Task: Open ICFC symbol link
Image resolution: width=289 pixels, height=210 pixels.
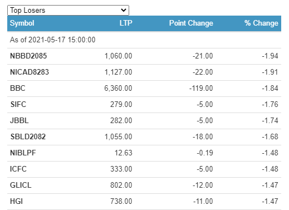Action: coord(18,169)
